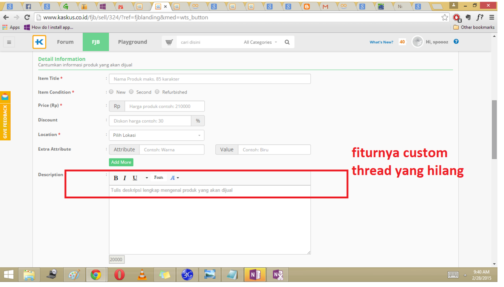Apply bold formatting in description editor
504x287 pixels.
point(116,178)
